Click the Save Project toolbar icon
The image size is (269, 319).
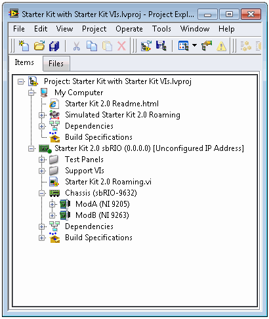point(161,46)
